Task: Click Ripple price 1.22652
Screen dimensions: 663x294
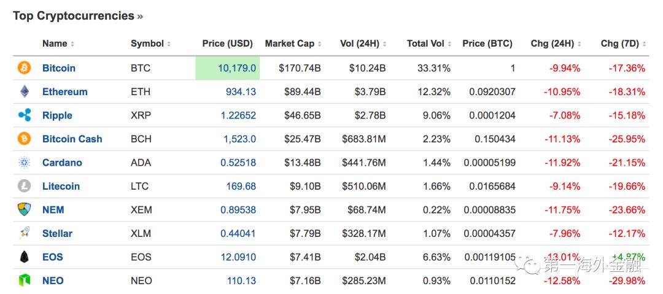Action: coord(238,115)
